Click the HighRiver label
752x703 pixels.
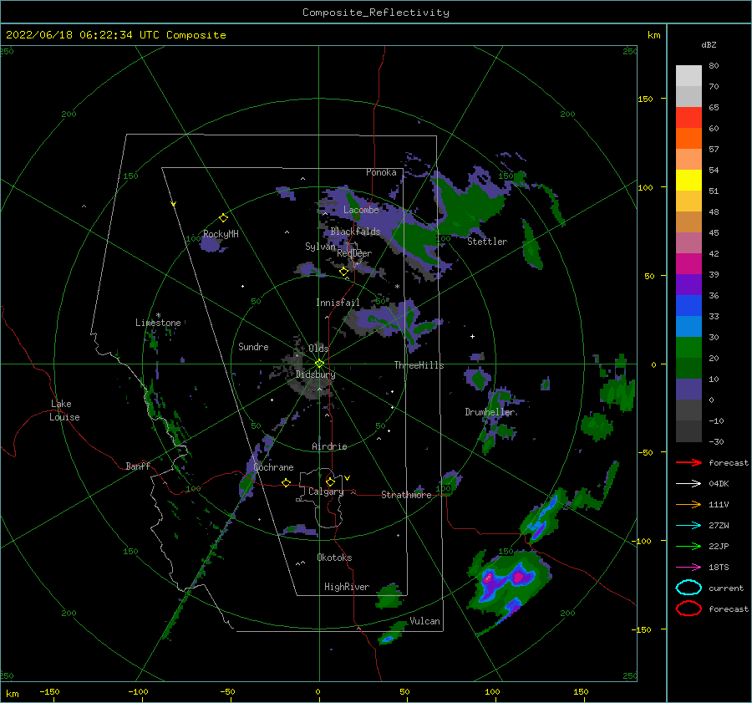click(x=347, y=587)
